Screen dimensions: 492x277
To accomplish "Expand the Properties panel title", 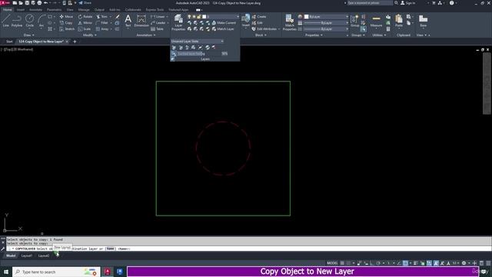I will 314,35.
